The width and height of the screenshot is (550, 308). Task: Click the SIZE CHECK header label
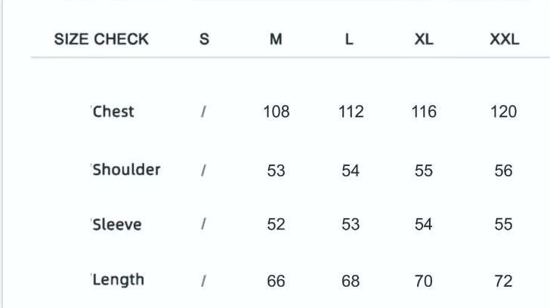(x=101, y=39)
